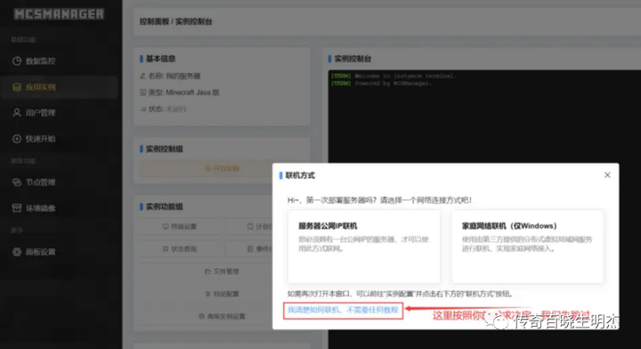Click the Hi~ 第一次部署服务器吗 prompt text

click(380, 200)
